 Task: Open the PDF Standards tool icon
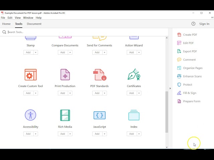pyautogui.click(x=99, y=75)
